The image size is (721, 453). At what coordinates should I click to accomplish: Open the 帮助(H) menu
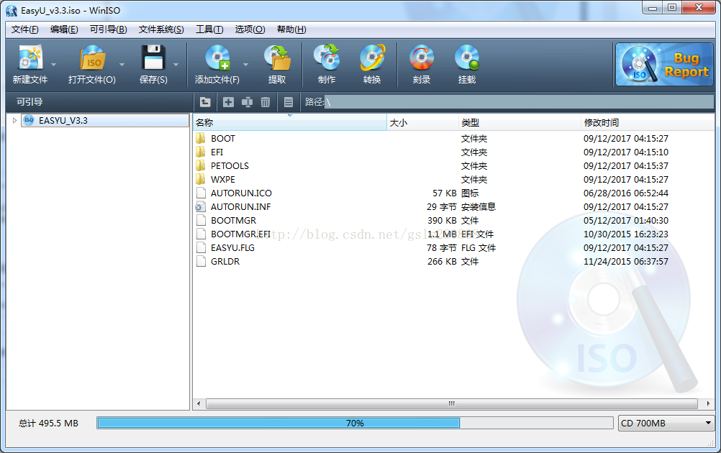click(291, 29)
